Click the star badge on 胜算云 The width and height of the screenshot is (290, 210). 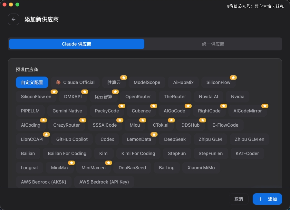click(124, 78)
